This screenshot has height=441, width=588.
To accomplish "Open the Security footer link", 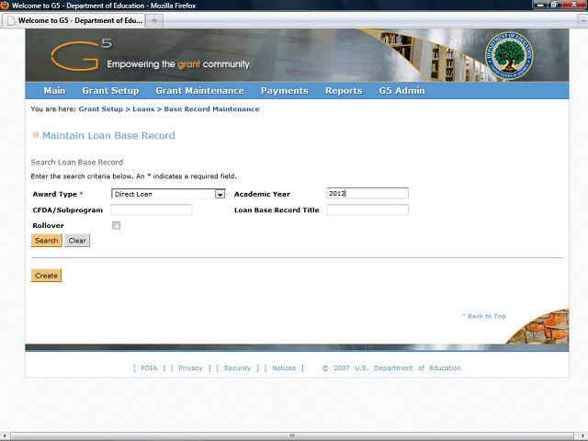I will coord(237,367).
